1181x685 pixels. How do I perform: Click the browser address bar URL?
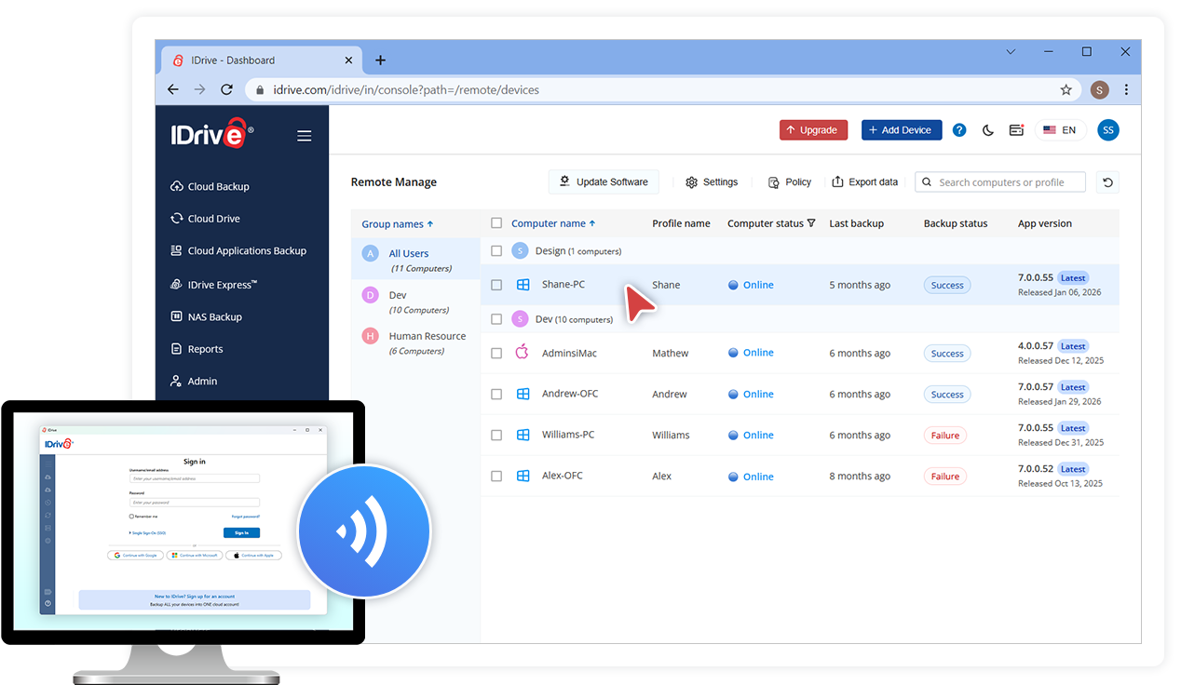click(406, 90)
